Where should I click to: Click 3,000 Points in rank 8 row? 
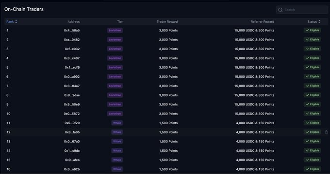pos(168,95)
